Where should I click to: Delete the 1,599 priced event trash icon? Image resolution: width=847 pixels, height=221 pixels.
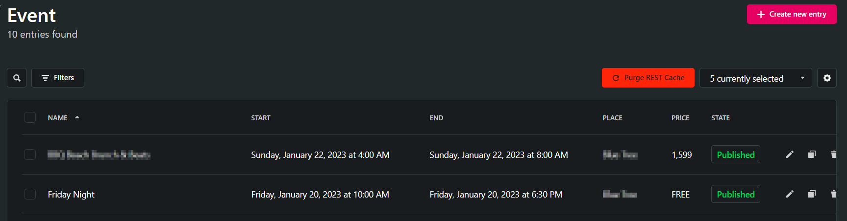tap(833, 155)
